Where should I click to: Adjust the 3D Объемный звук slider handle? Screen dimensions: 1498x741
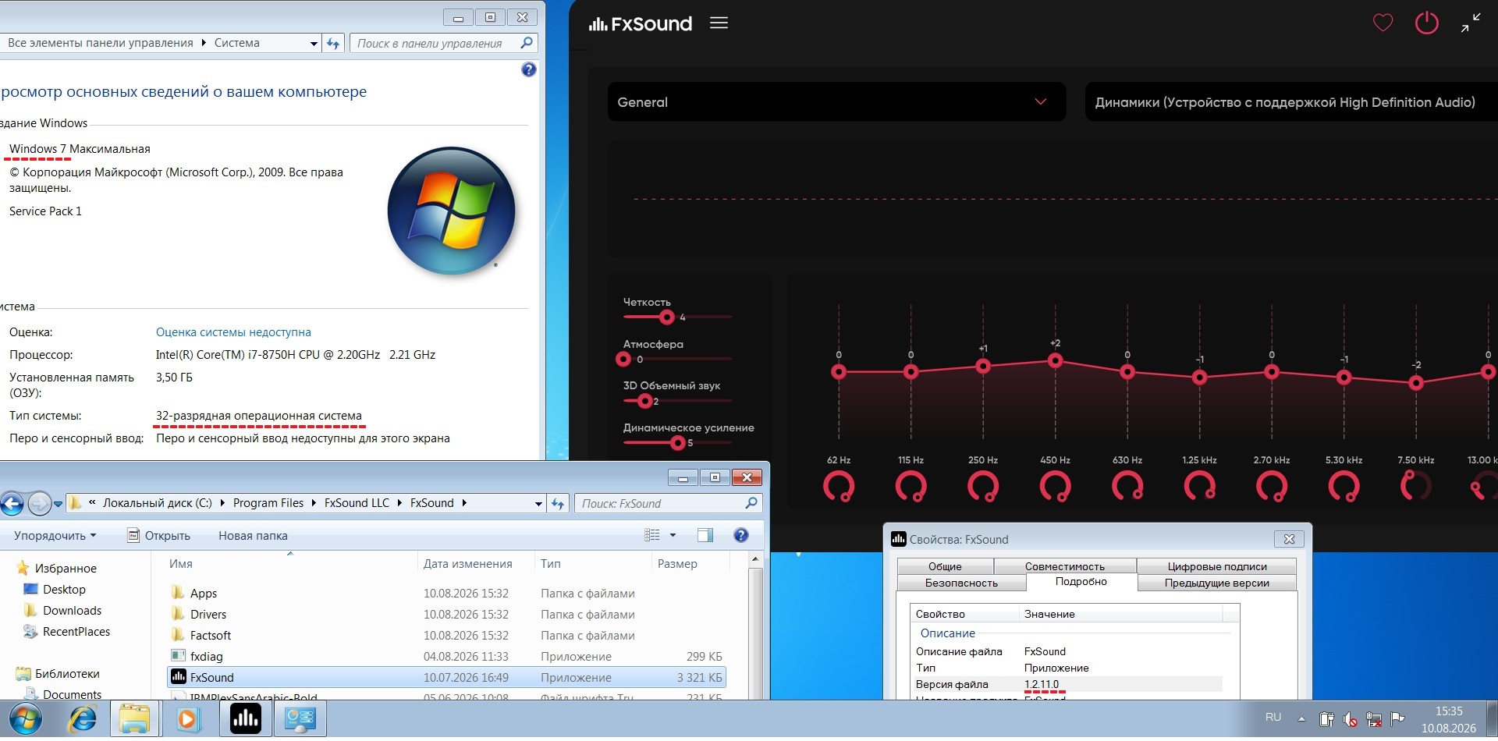point(644,401)
